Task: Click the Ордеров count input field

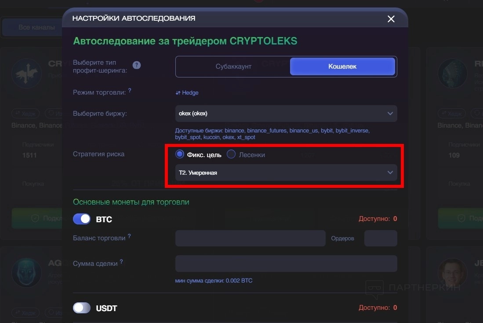Action: tap(381, 238)
